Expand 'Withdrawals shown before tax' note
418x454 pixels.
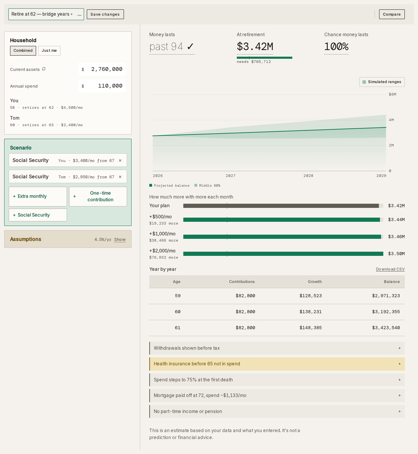click(x=277, y=348)
